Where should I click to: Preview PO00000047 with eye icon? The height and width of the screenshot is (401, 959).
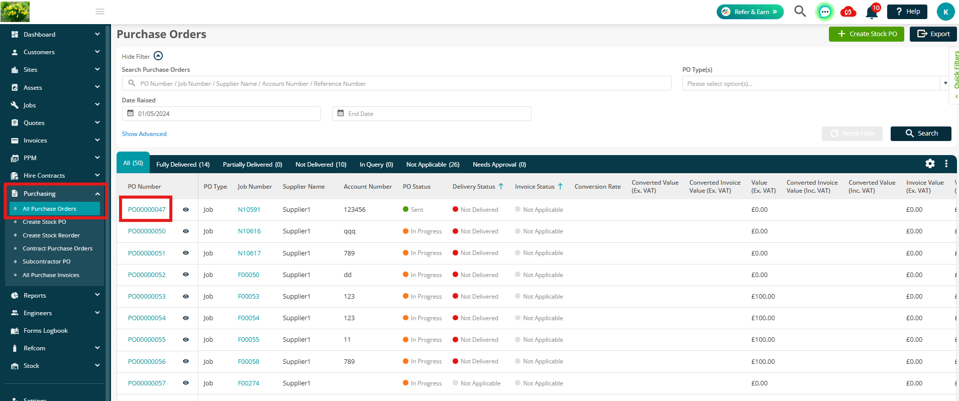[186, 210]
